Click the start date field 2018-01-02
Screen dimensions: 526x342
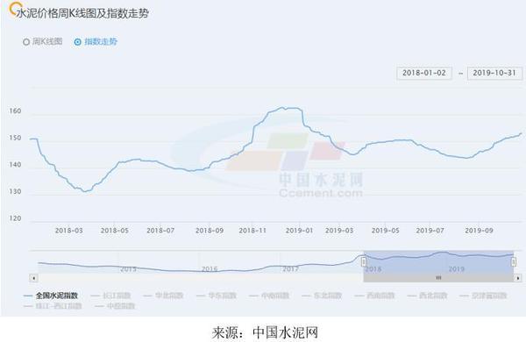(424, 73)
